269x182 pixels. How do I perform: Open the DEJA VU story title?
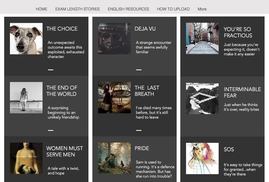pyautogui.click(x=145, y=29)
